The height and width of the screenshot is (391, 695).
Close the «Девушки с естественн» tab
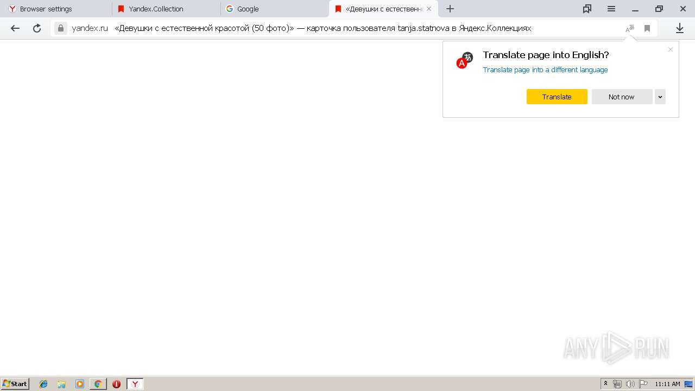coord(429,9)
